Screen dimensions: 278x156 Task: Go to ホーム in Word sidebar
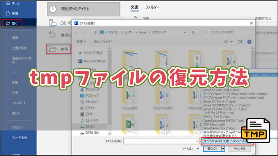point(13,3)
